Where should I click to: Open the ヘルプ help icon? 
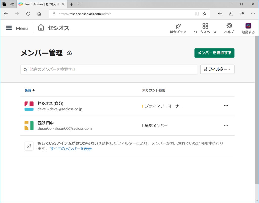click(229, 27)
